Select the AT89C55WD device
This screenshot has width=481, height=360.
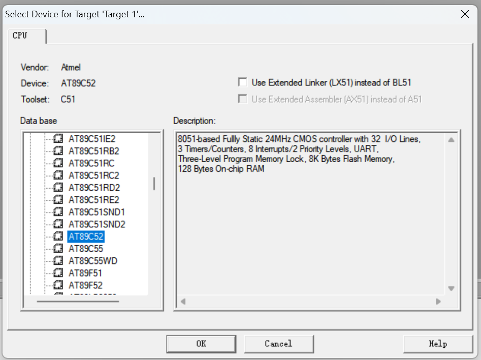tap(93, 261)
